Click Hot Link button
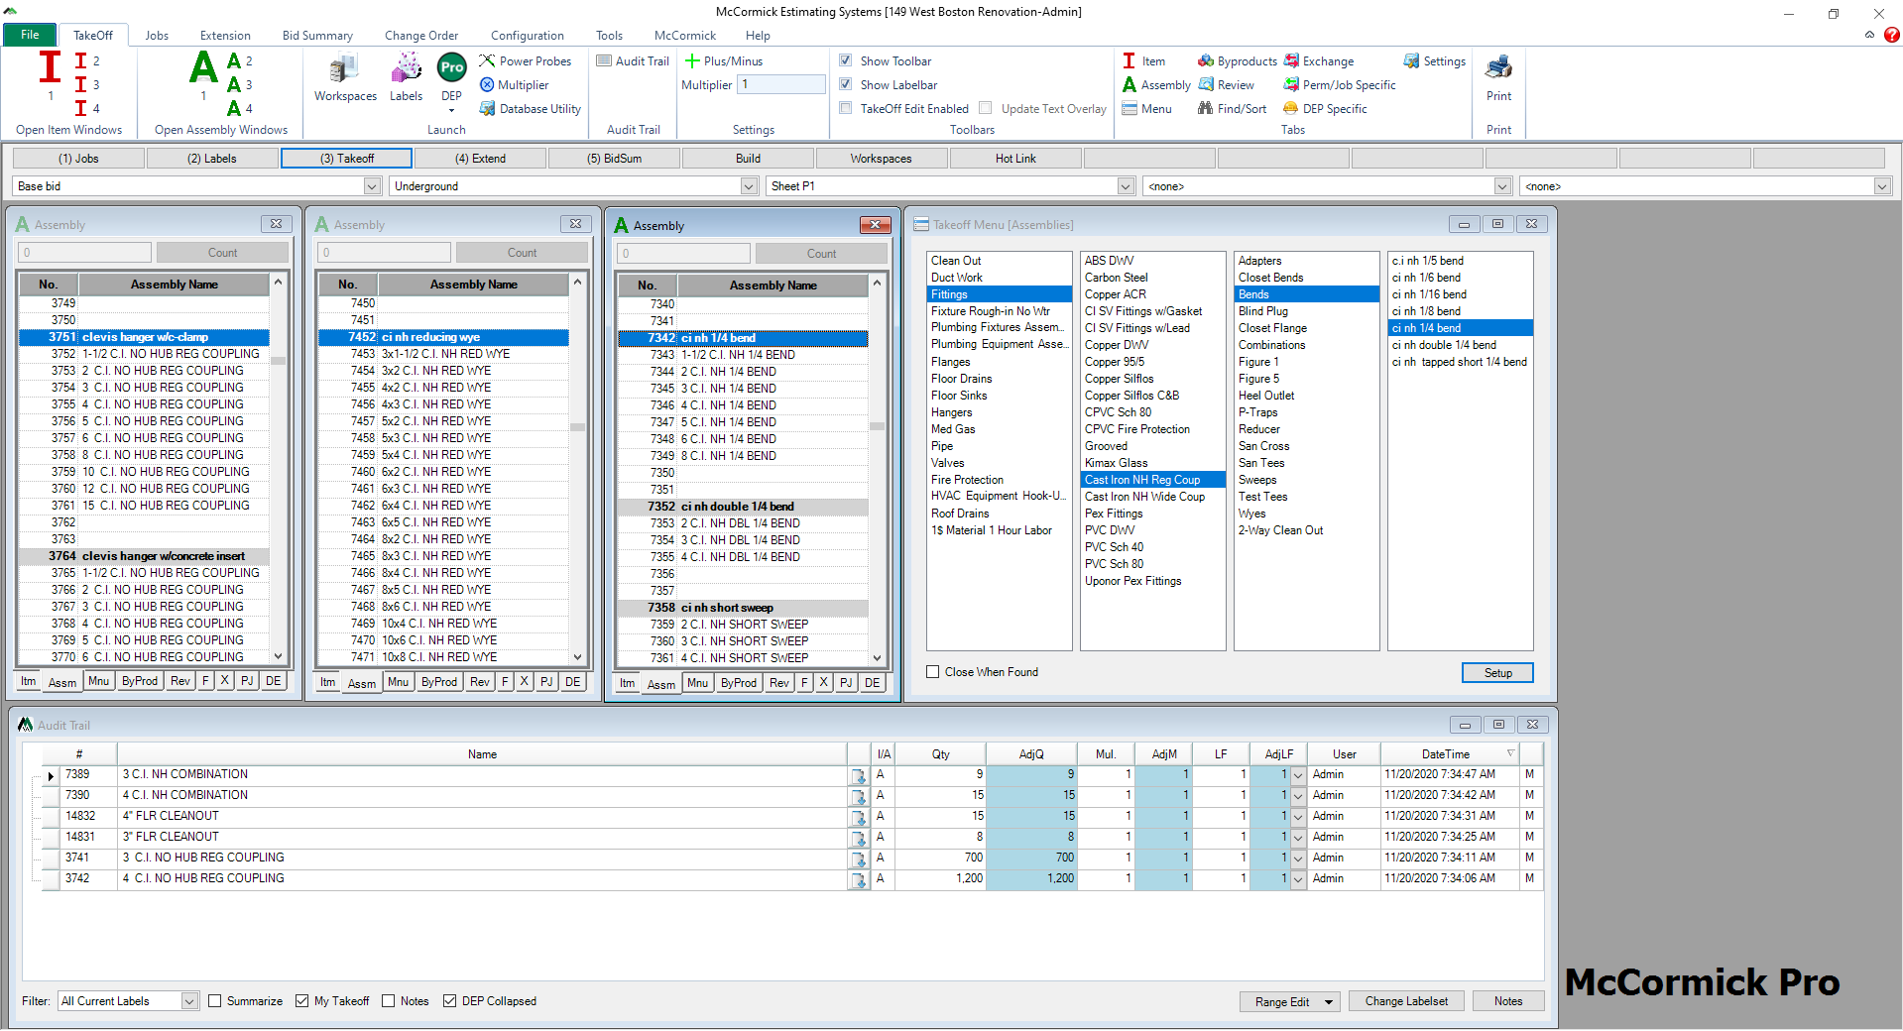This screenshot has height=1031, width=1903. 1015,159
